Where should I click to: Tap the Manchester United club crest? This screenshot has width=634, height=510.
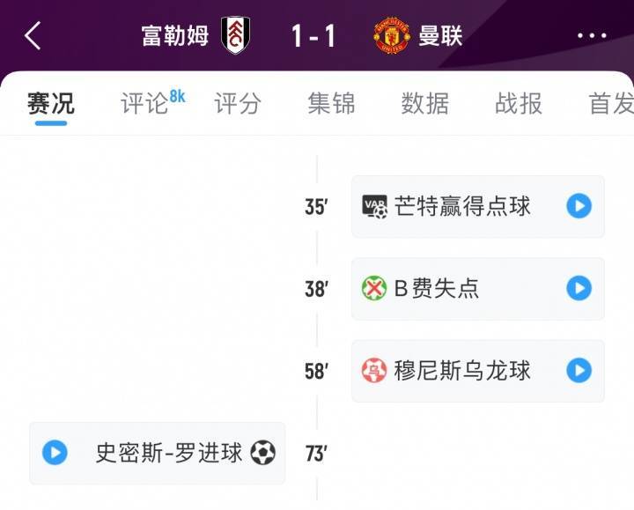click(x=391, y=35)
